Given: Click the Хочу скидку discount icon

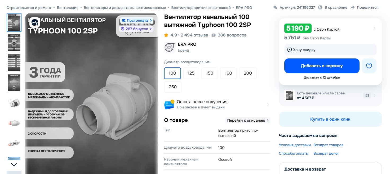Looking at the screenshot, I should [x=290, y=50].
